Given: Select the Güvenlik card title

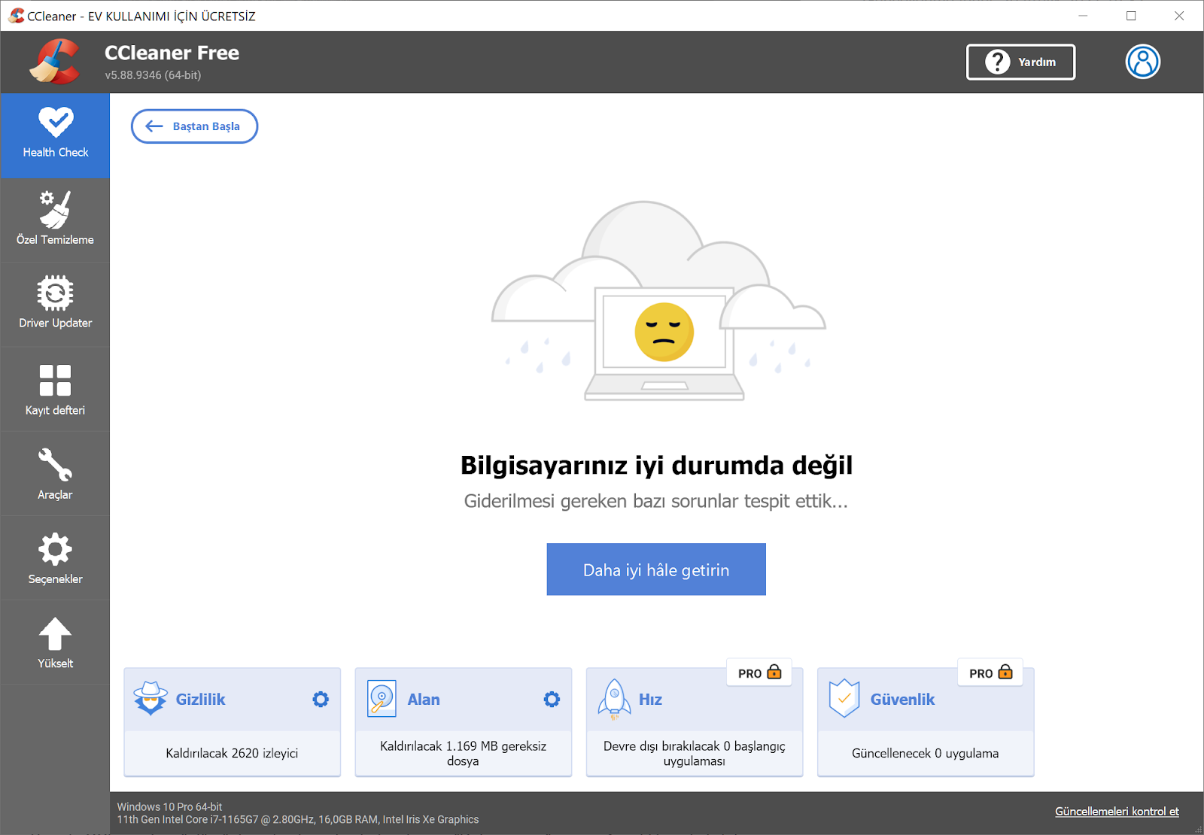Looking at the screenshot, I should point(902,700).
